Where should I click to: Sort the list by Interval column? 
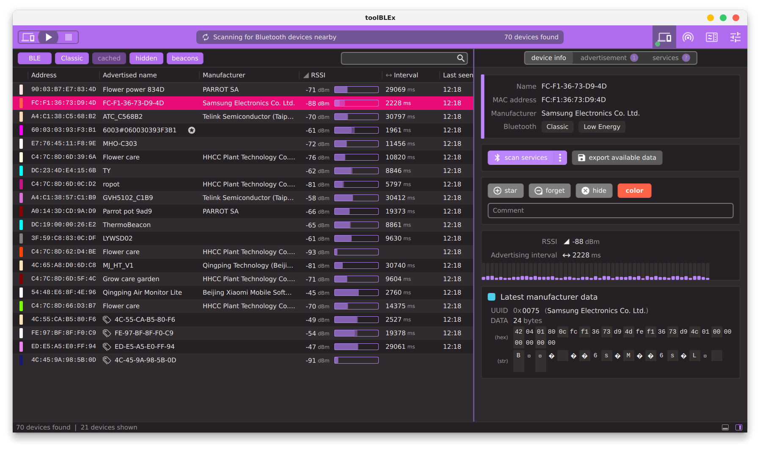(x=405, y=75)
